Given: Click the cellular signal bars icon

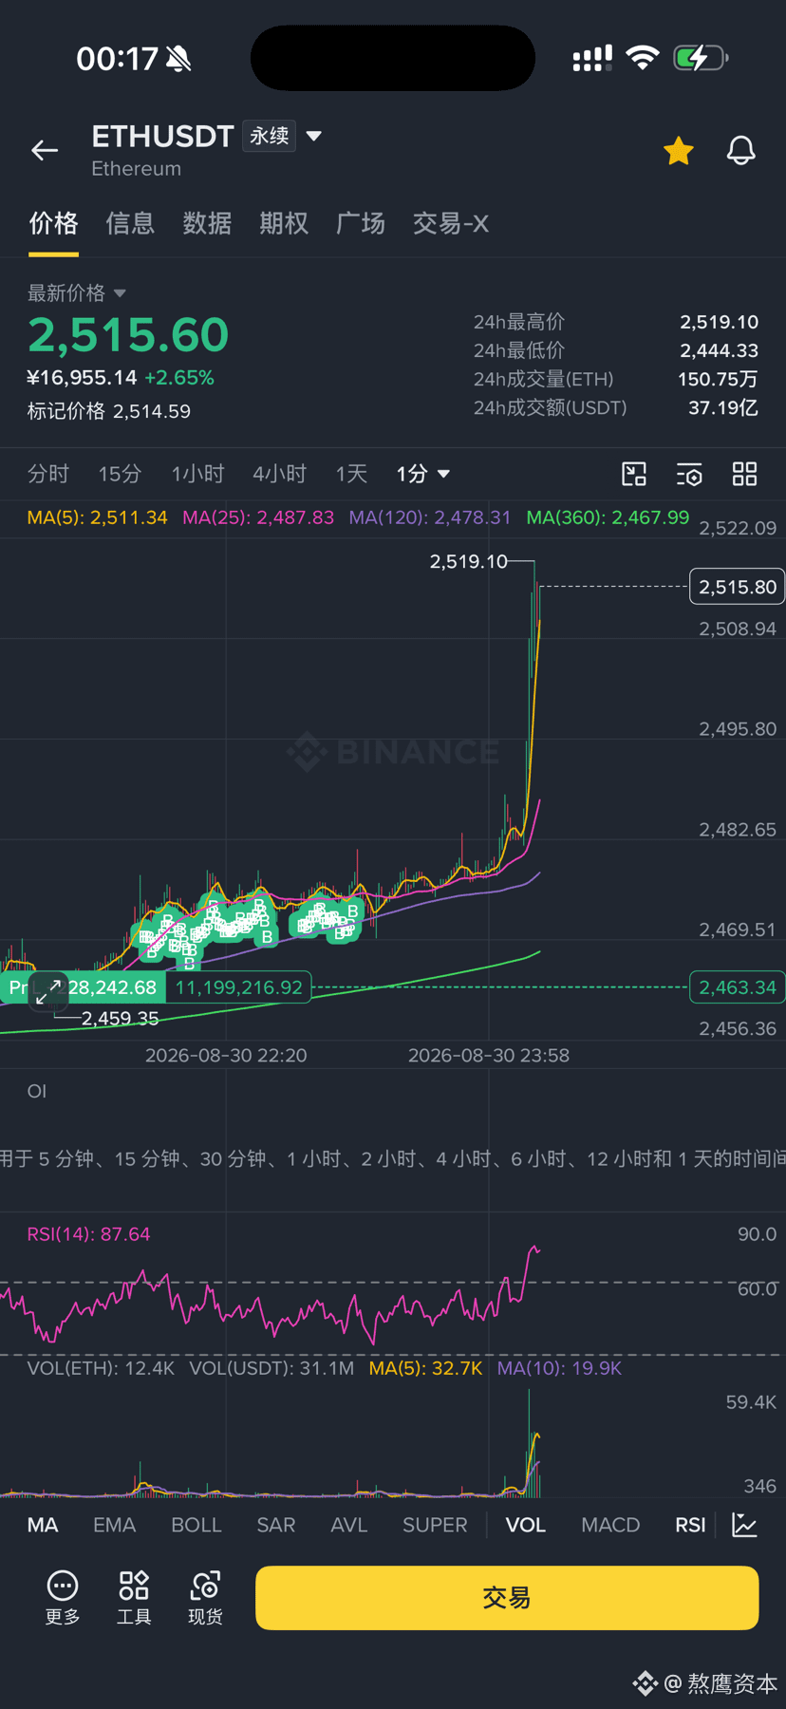Looking at the screenshot, I should 592,58.
